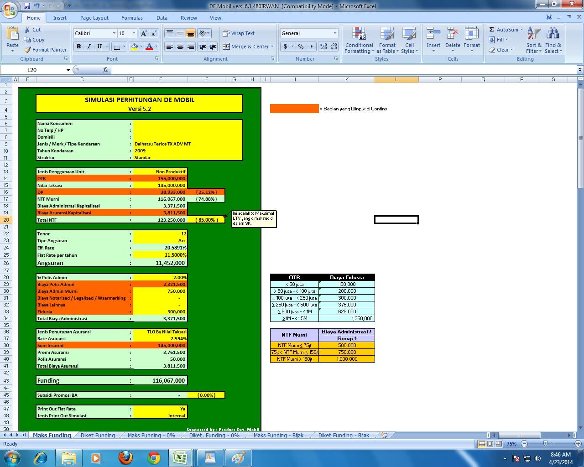Apply the Borders icon

point(117,47)
